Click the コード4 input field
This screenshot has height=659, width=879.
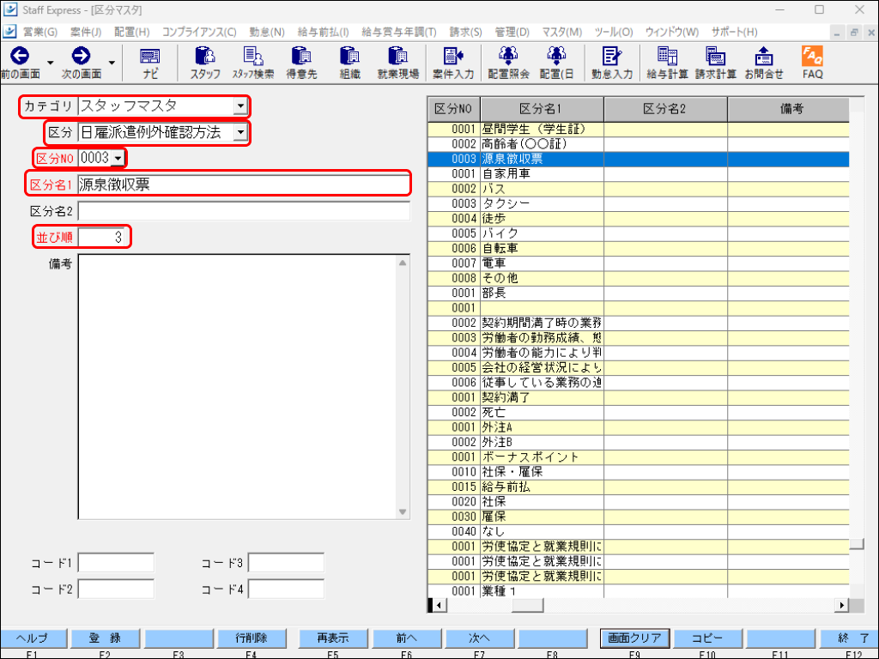click(x=286, y=589)
